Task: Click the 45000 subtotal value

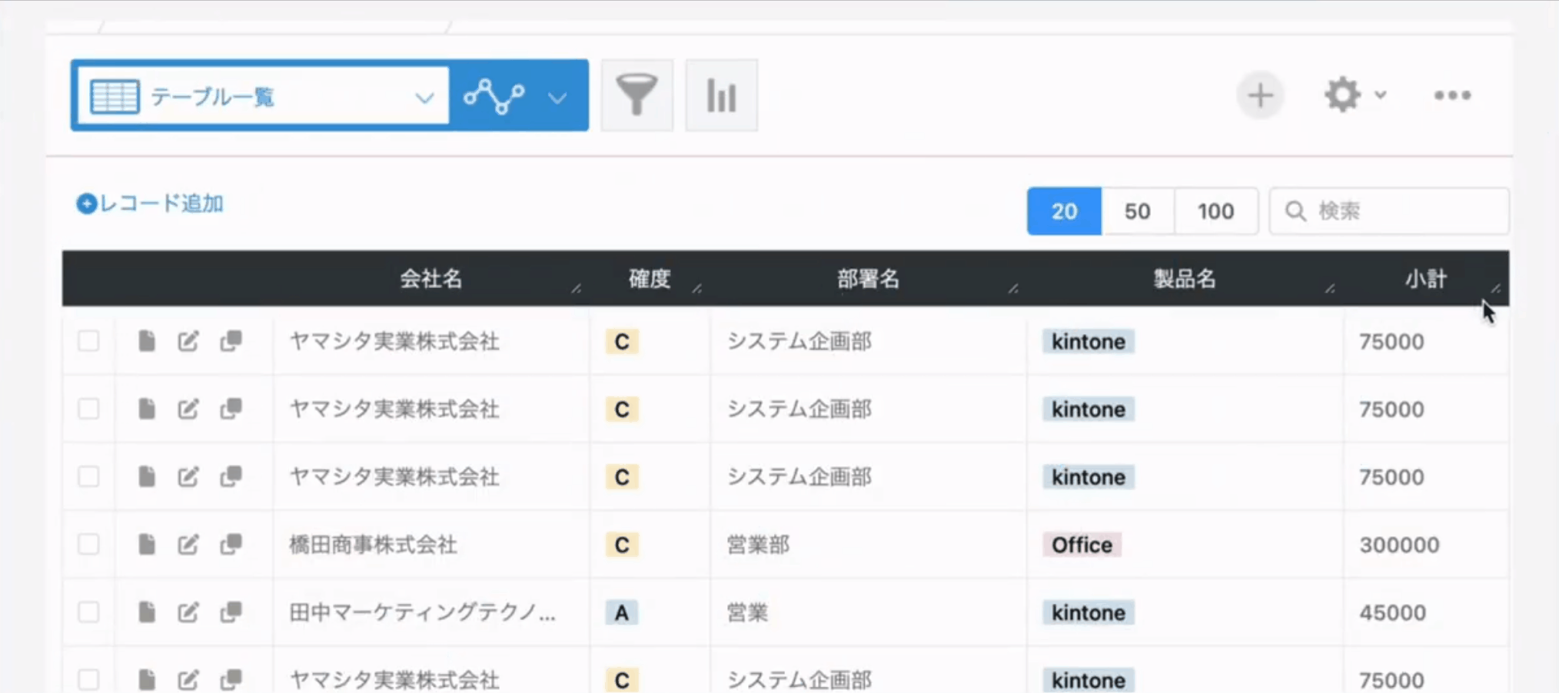Action: coord(1392,612)
